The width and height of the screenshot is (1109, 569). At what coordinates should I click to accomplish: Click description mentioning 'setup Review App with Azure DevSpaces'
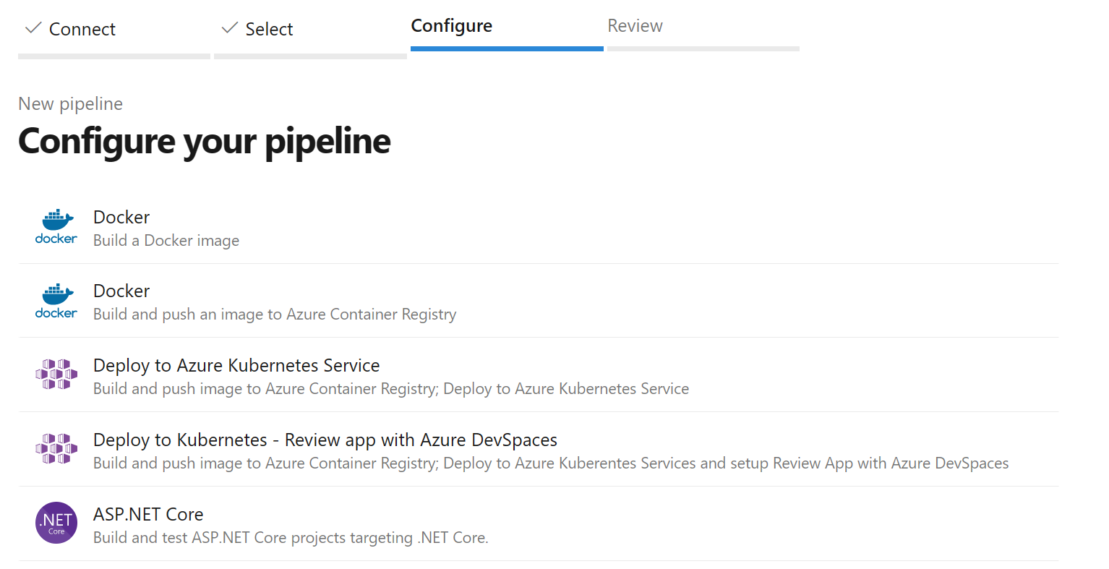(551, 463)
